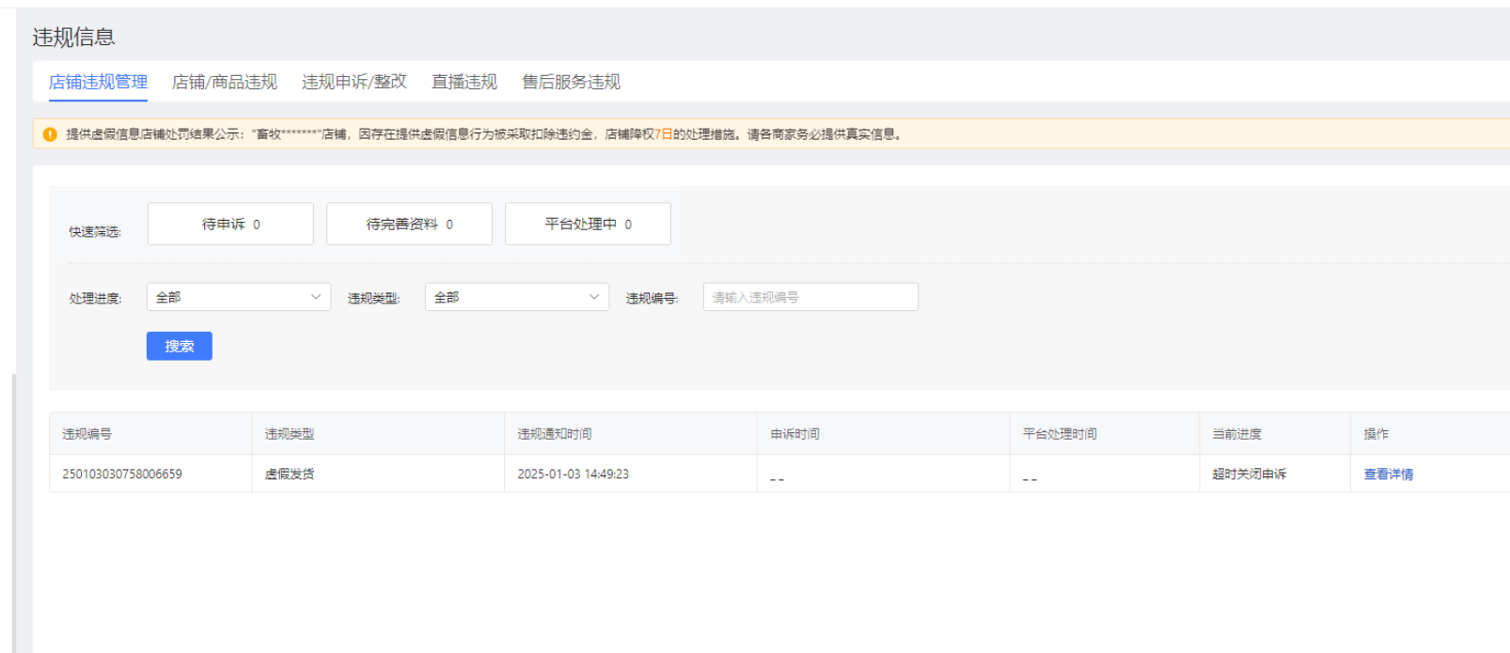
Task: Go to the 违规申诉/整改 tab
Action: (x=354, y=83)
